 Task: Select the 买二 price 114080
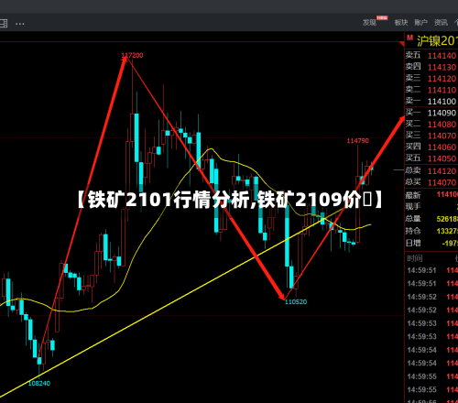coord(442,125)
